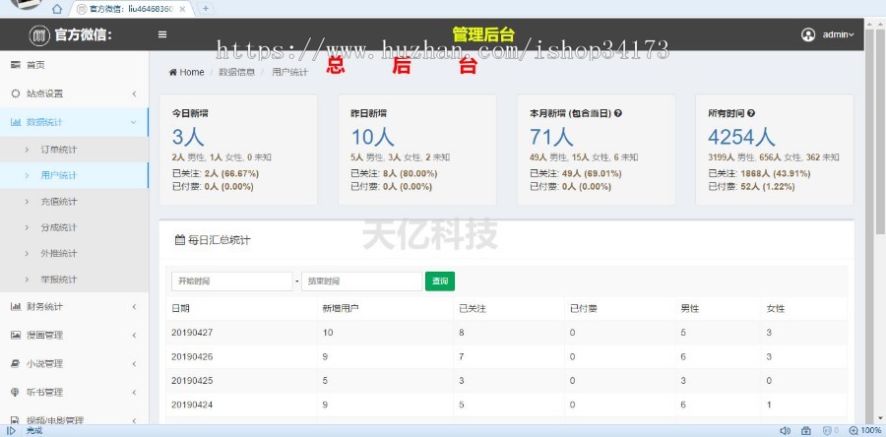Click 4254人 in 所有时间 card
Screen dimensions: 886x437
(x=741, y=137)
